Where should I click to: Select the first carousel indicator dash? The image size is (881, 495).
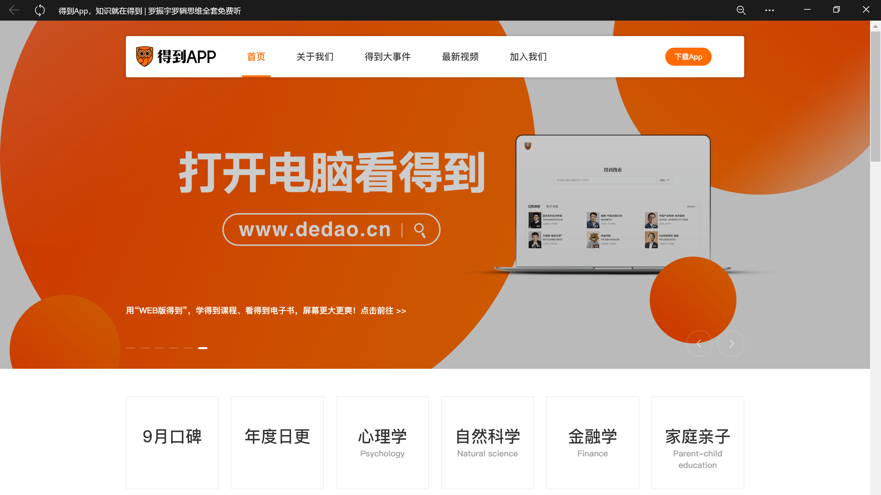click(x=131, y=348)
